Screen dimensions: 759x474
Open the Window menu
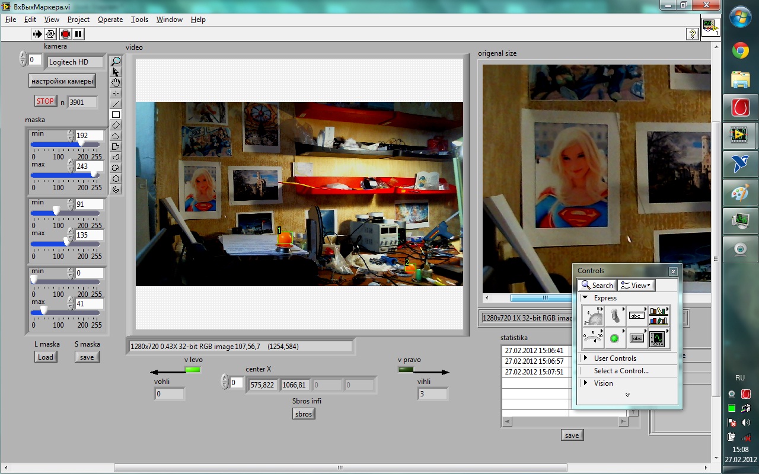click(x=170, y=20)
